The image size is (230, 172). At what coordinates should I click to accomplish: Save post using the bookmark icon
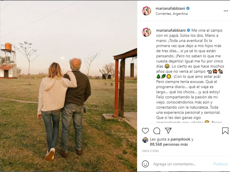[x=225, y=131]
